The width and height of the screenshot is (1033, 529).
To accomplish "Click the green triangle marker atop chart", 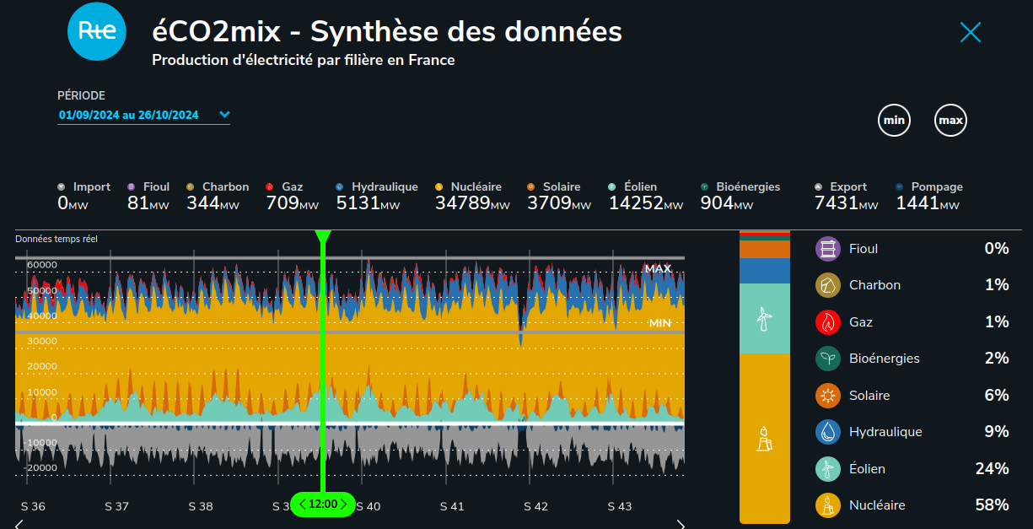I will 323,237.
